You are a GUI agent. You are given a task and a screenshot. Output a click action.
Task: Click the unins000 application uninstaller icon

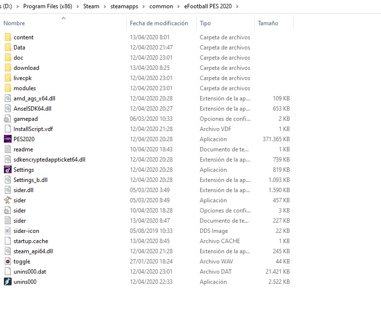tap(8, 282)
